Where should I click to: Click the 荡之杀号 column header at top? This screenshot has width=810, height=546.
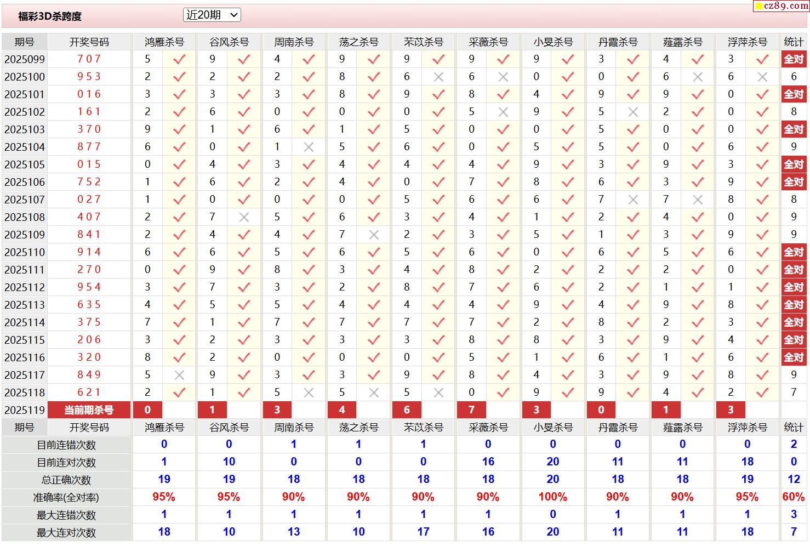pyautogui.click(x=358, y=42)
